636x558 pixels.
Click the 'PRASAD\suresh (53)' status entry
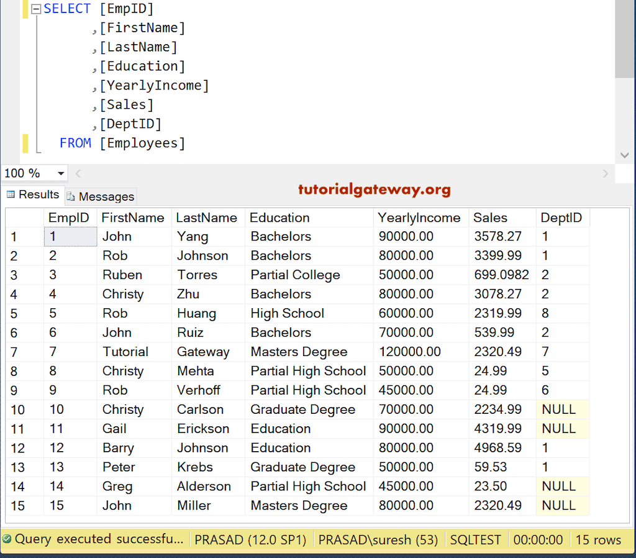click(378, 540)
